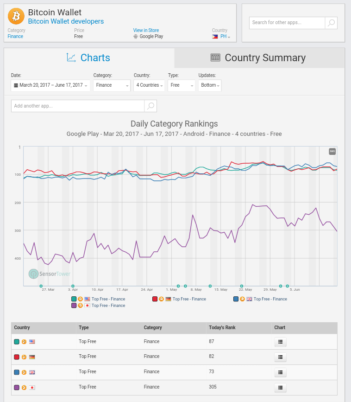Screen dimensions: 351x402
Task: Click the IMG export icon on chart
Action: pos(332,152)
